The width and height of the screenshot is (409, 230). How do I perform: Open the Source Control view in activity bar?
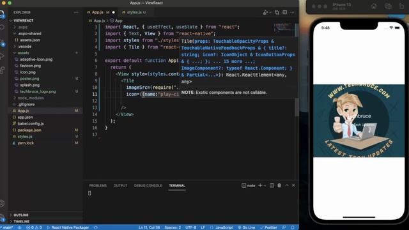point(2,42)
